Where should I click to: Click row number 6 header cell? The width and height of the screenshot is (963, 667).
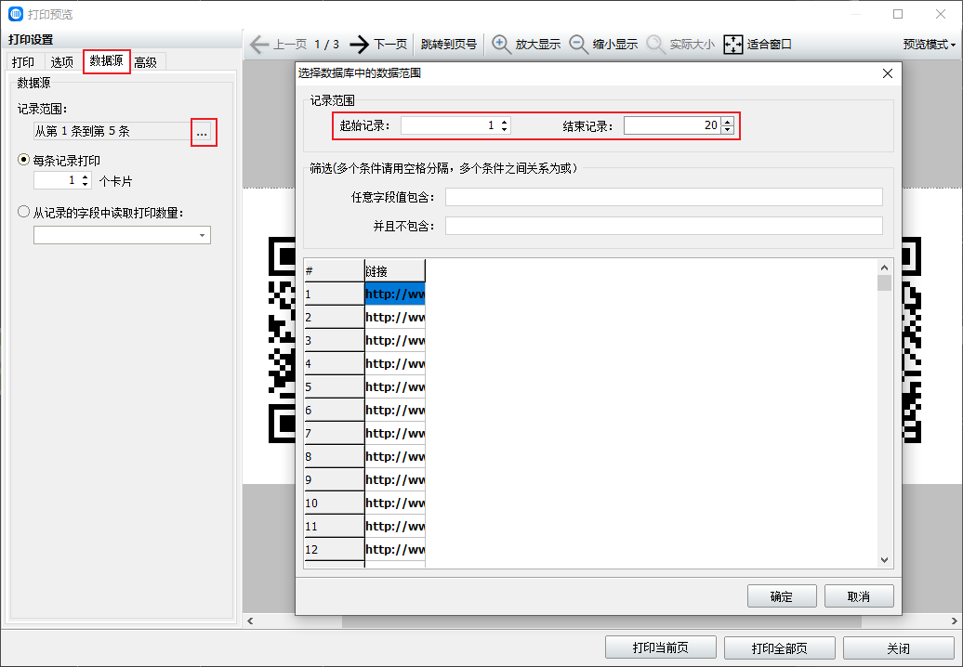coord(334,410)
